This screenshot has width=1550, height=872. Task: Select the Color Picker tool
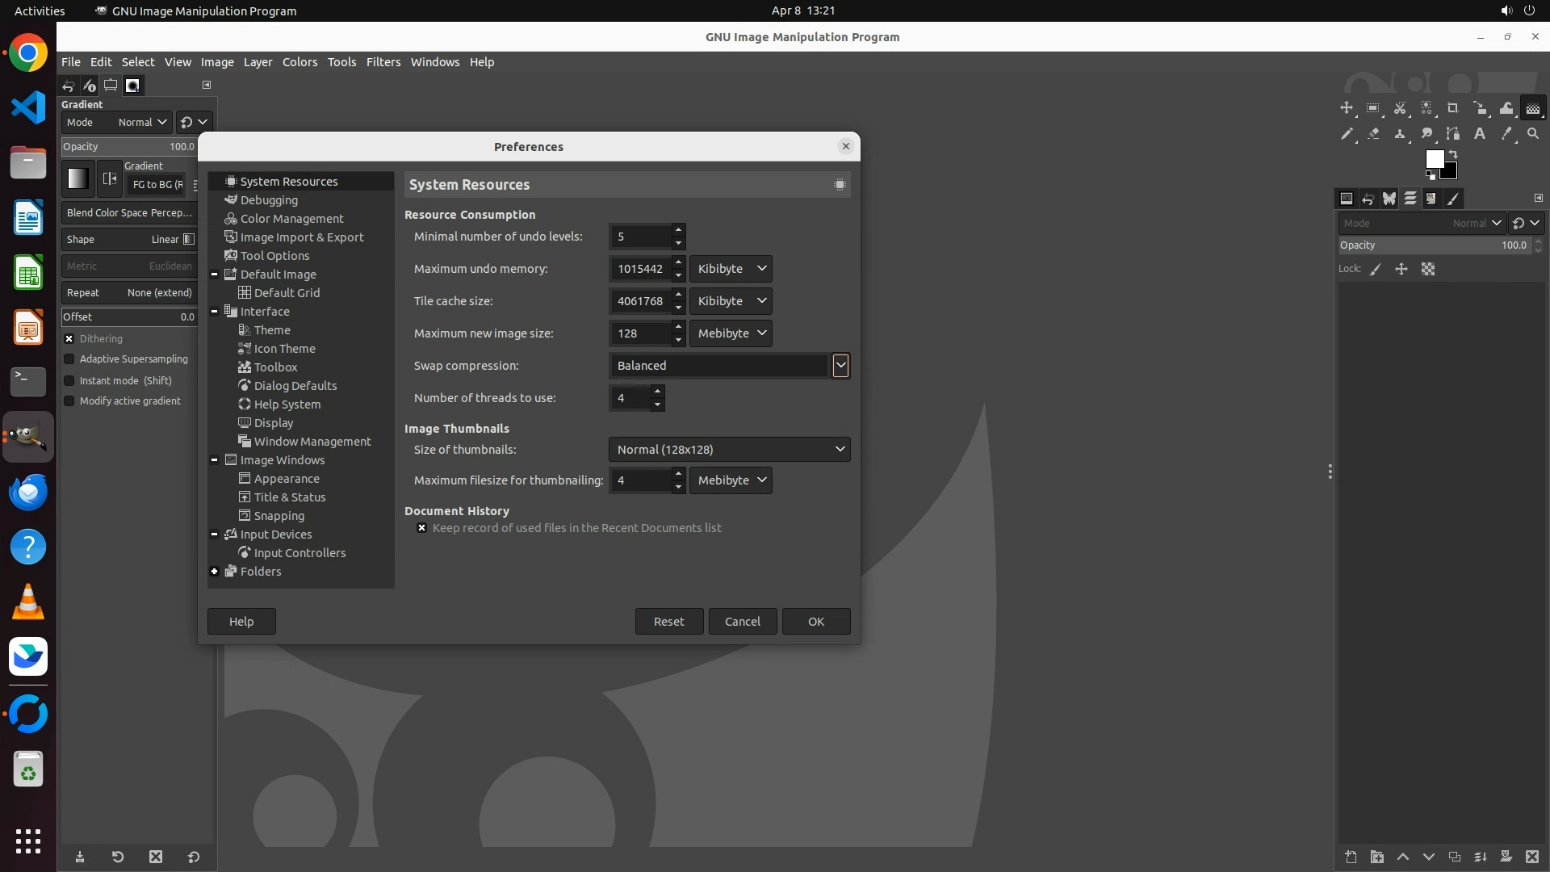tap(1506, 134)
